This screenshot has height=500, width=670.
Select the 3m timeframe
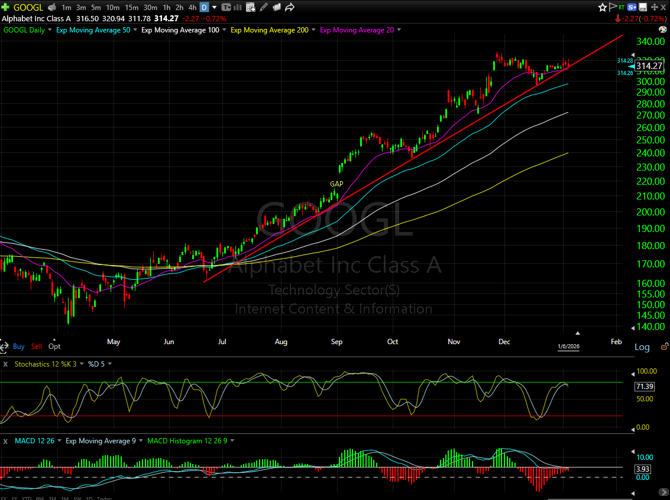(x=81, y=7)
